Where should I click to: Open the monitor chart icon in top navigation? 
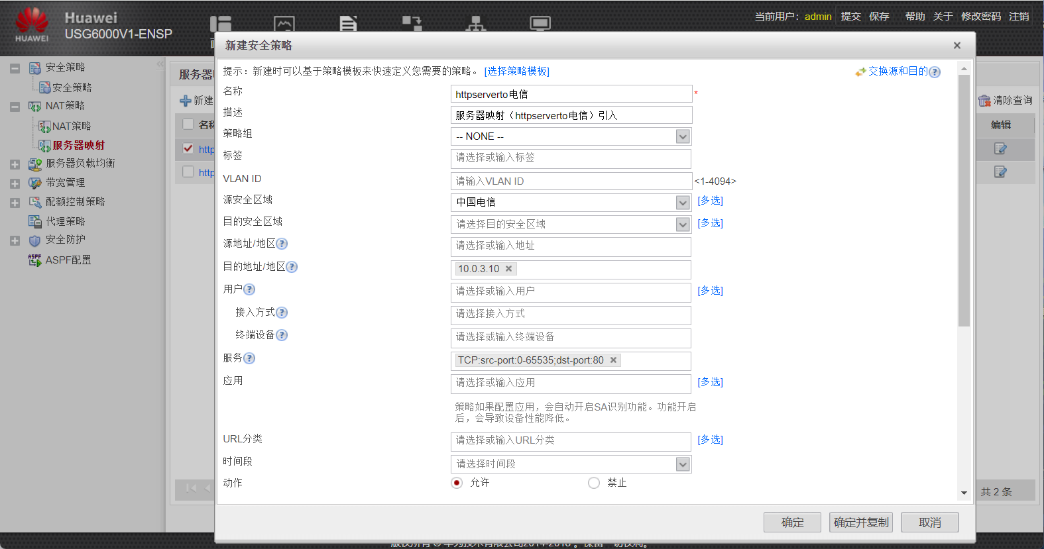tap(284, 24)
